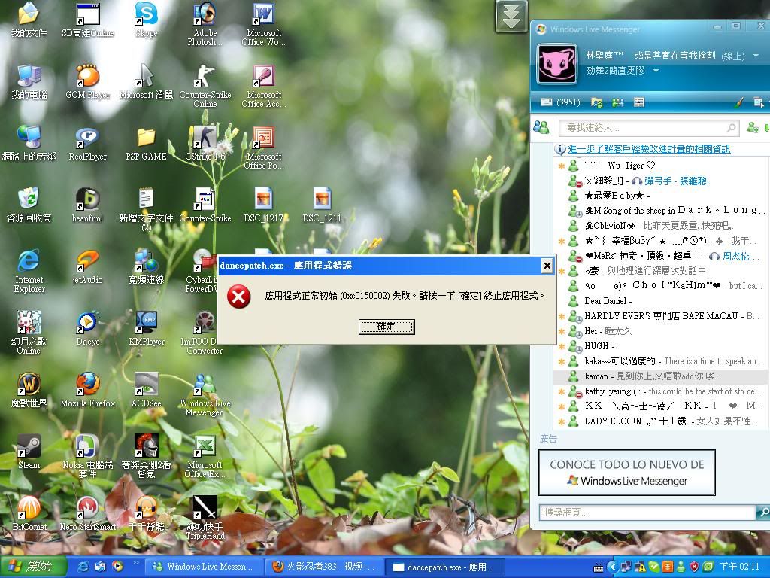The width and height of the screenshot is (770, 578).
Task: Open the Messenger email inbox (3951)
Action: (560, 102)
